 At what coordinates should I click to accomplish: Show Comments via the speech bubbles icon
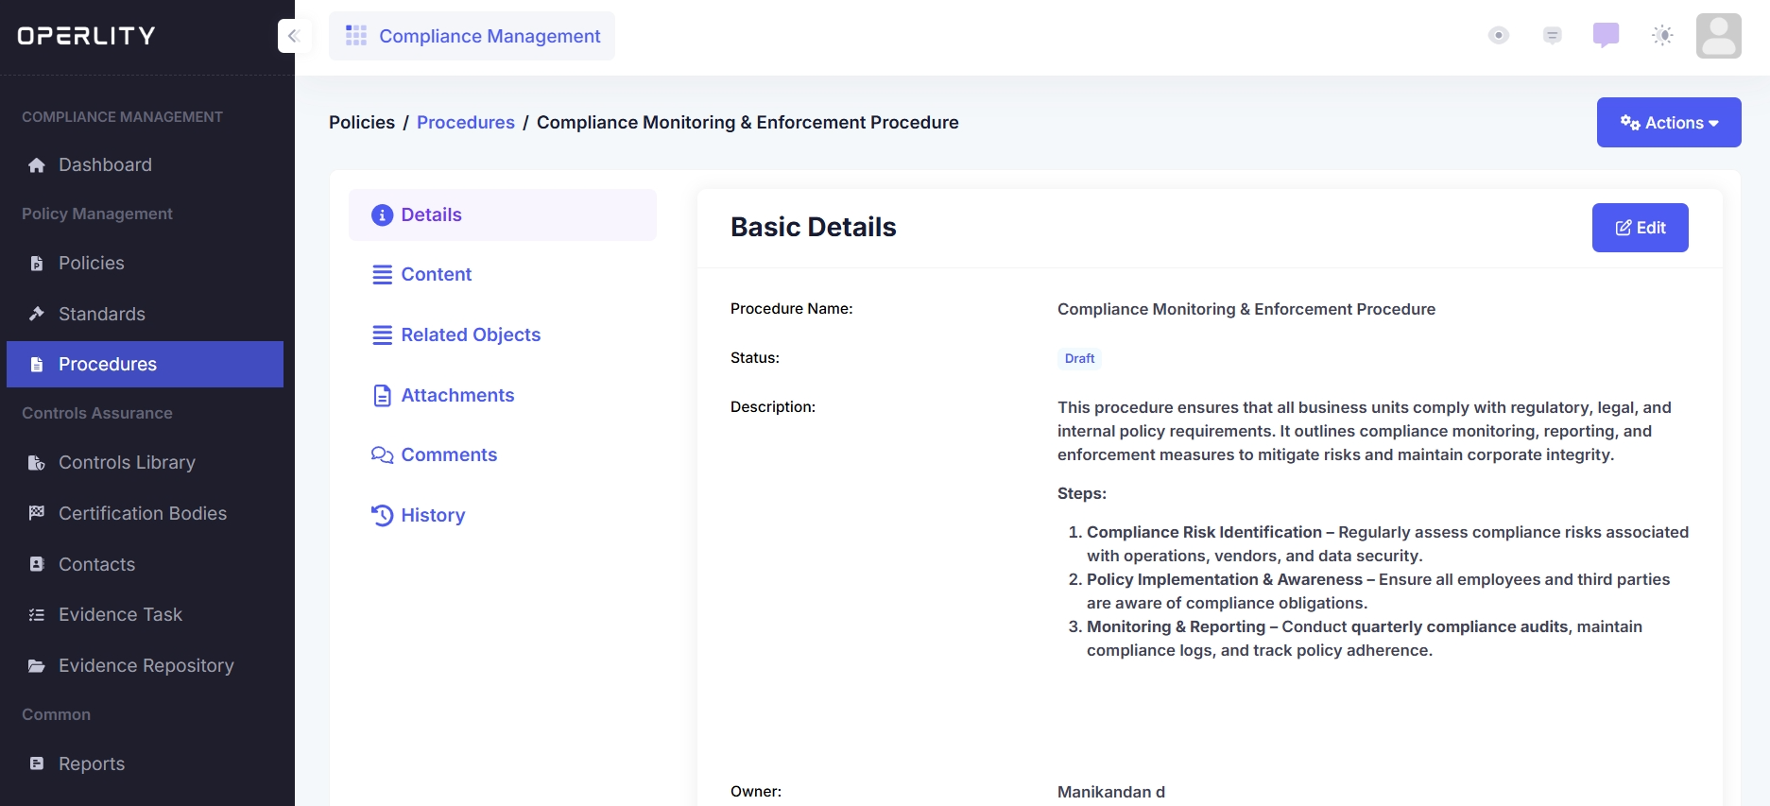point(383,455)
